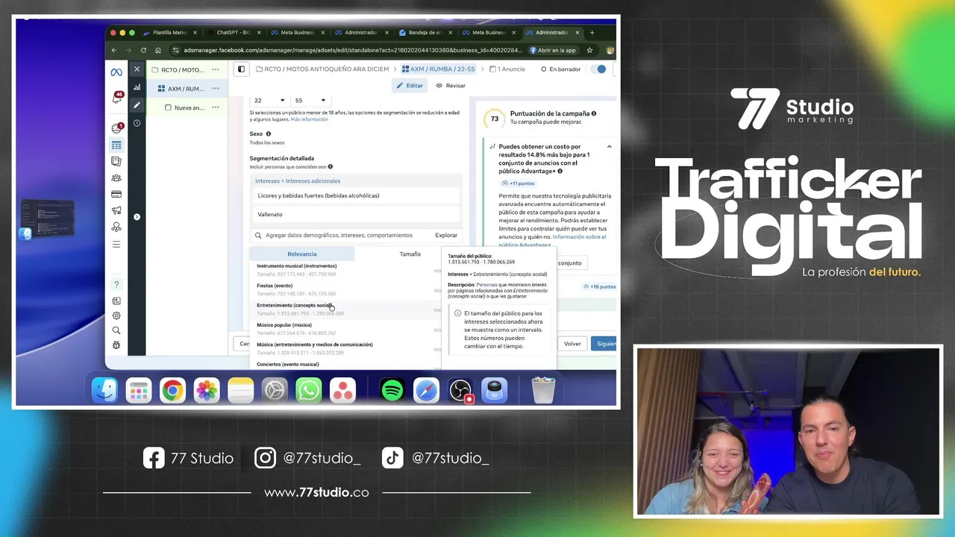Open three-dot menu for RCTO / MOTO campaign
955x537 pixels.
coord(216,69)
